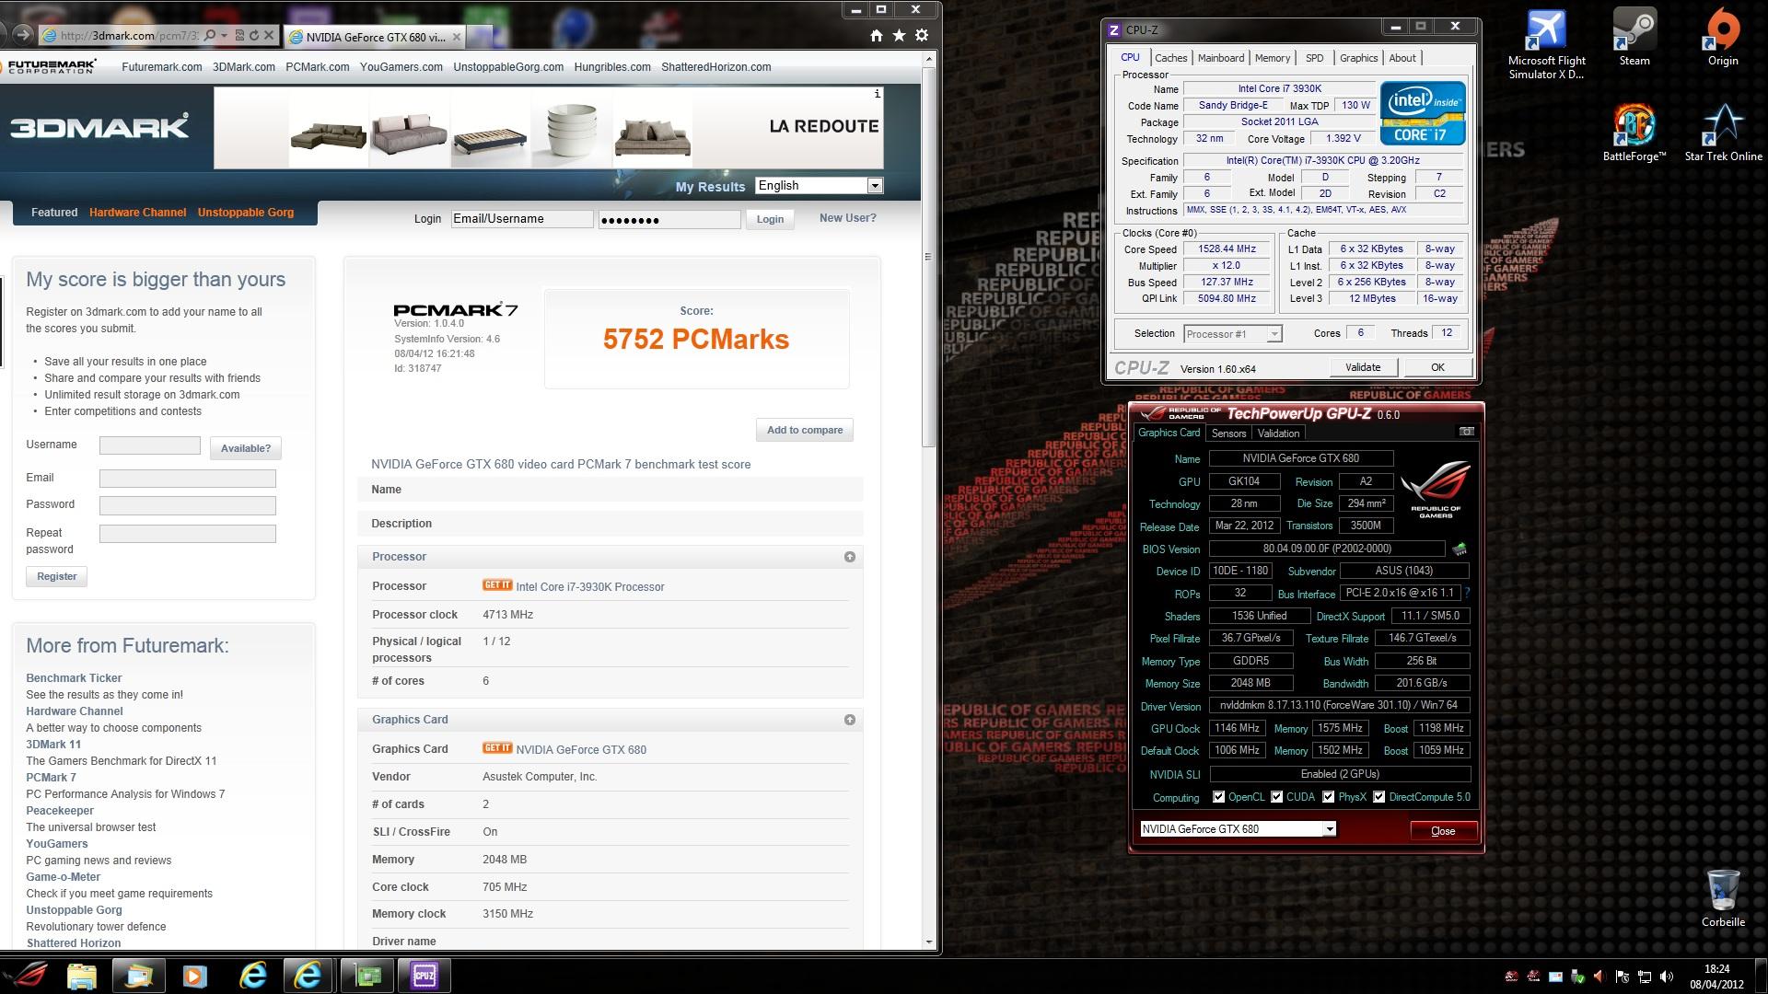Open New User? link
This screenshot has height=994, width=1768.
tap(848, 218)
